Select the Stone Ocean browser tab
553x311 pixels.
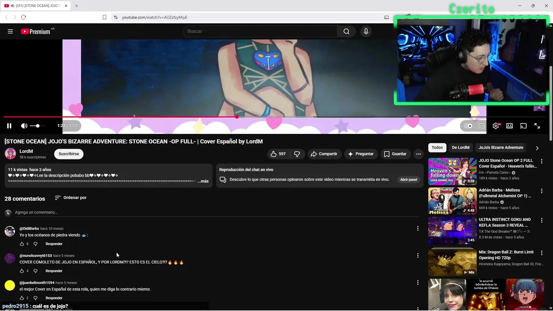[35, 6]
